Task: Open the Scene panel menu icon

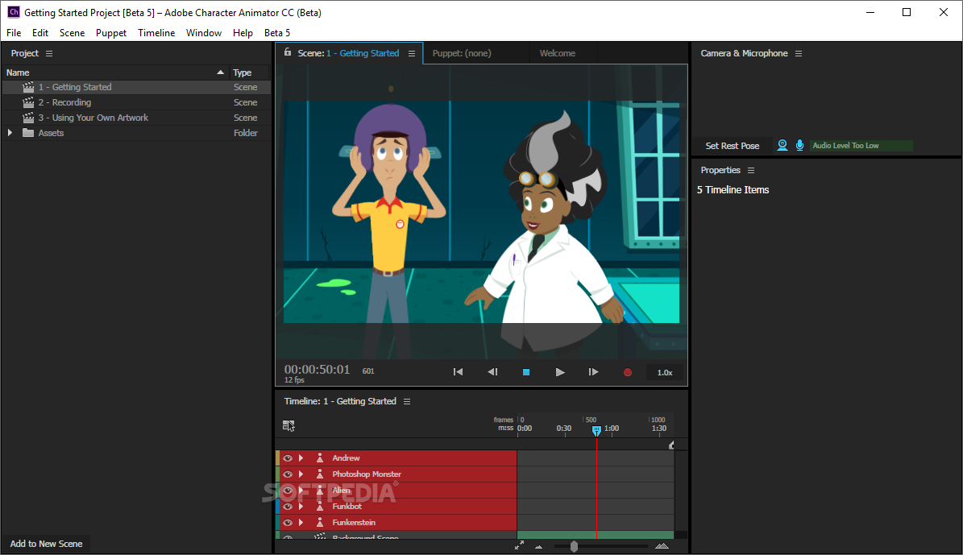Action: tap(412, 53)
